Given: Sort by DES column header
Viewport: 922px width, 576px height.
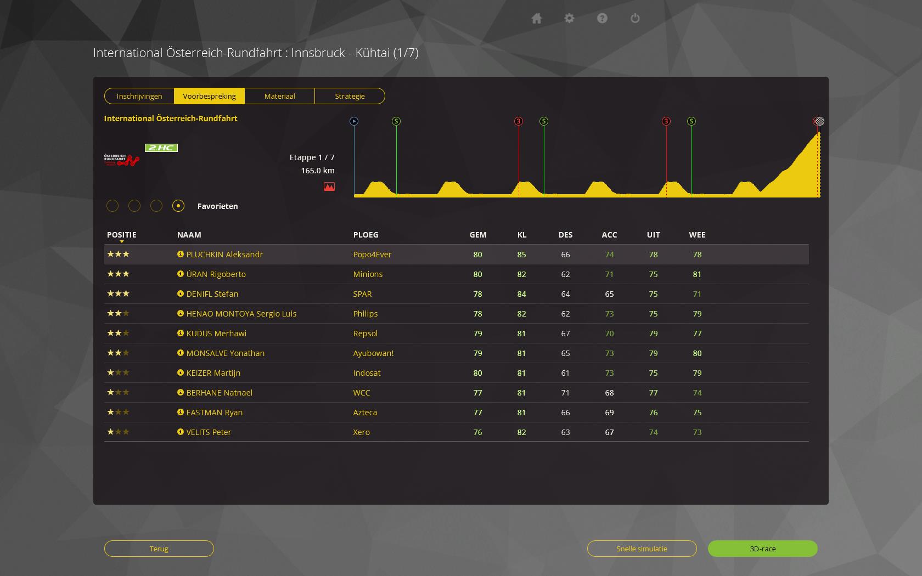Looking at the screenshot, I should pyautogui.click(x=566, y=235).
